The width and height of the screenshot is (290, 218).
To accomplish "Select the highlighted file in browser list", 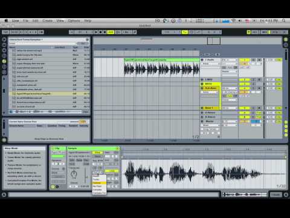I will 50,94.
